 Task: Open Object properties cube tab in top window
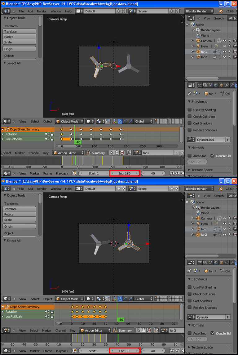click(x=222, y=85)
